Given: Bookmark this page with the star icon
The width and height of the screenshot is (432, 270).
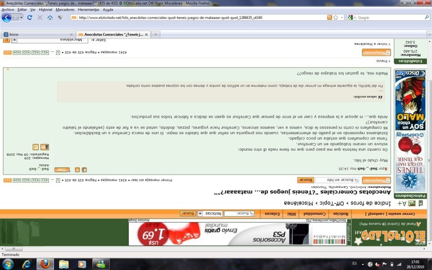Looking at the screenshot, I should [335, 17].
